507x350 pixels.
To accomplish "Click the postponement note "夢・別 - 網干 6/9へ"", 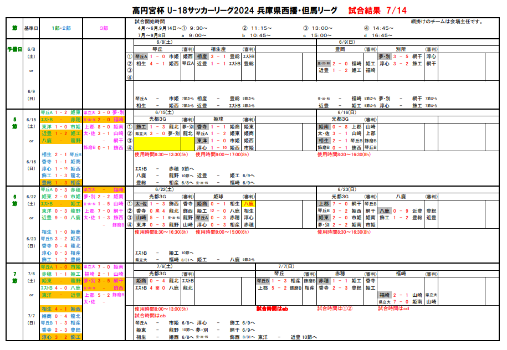I will coord(226,330).
